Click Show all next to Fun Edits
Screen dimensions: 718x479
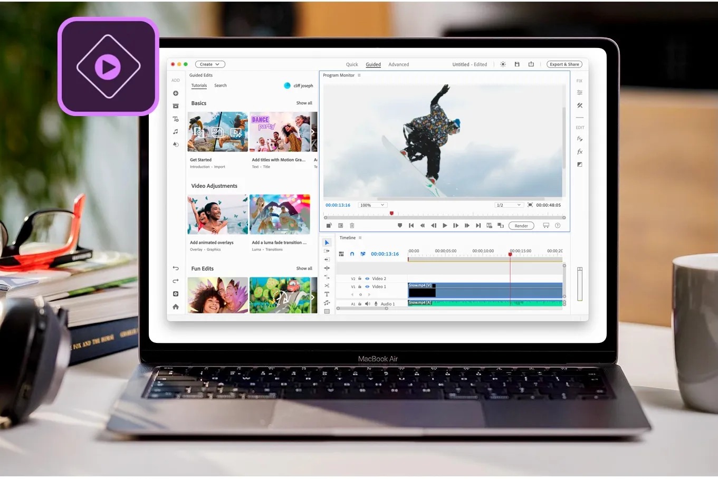(x=304, y=269)
